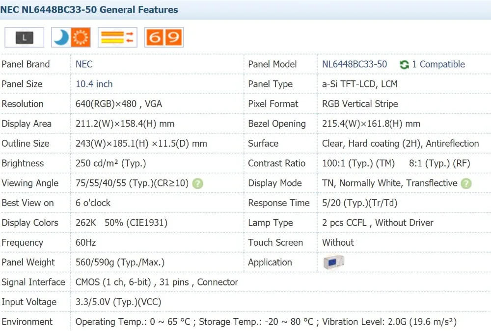Click the 'Touch Screen' row label
Screen dimensions: 491x331
coord(275,242)
